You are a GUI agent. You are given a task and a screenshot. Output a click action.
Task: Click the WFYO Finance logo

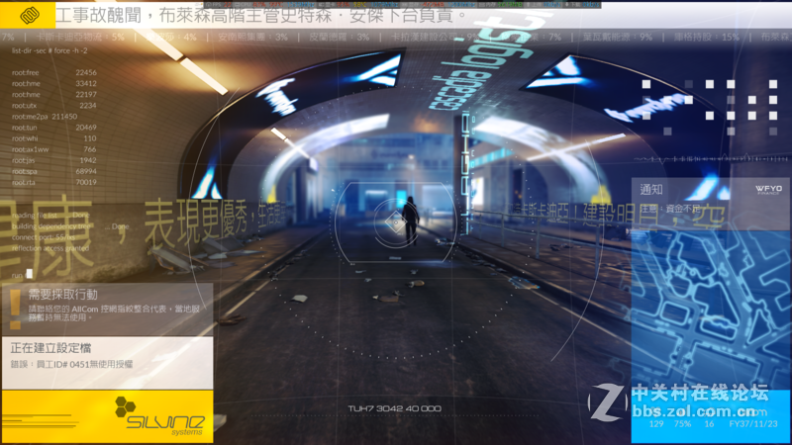[768, 190]
